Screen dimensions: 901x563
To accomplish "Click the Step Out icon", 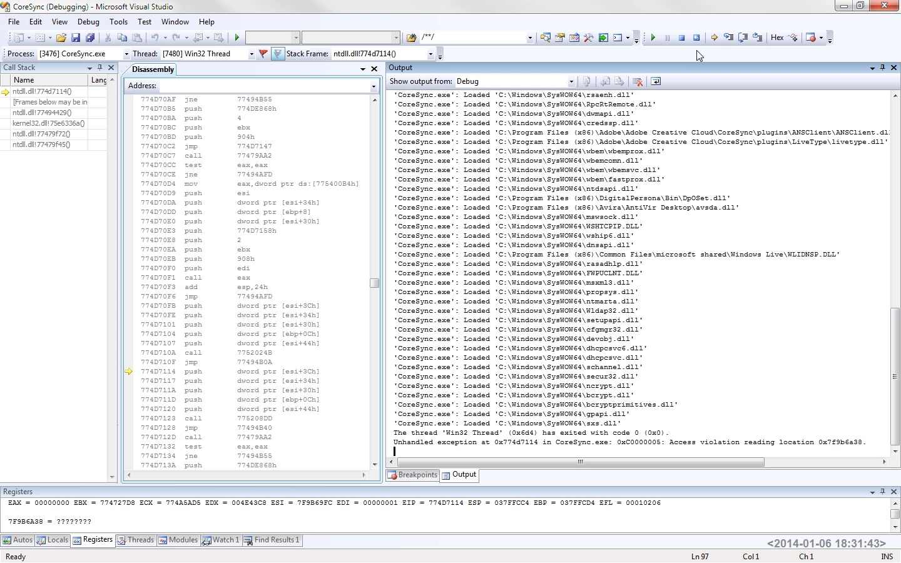I will point(758,38).
